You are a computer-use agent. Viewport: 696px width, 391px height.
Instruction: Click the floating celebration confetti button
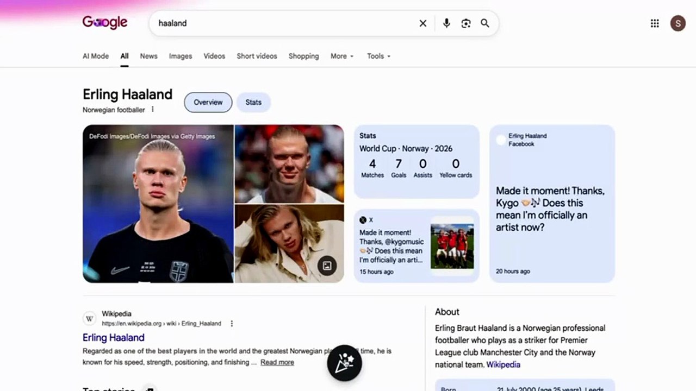[x=345, y=363]
